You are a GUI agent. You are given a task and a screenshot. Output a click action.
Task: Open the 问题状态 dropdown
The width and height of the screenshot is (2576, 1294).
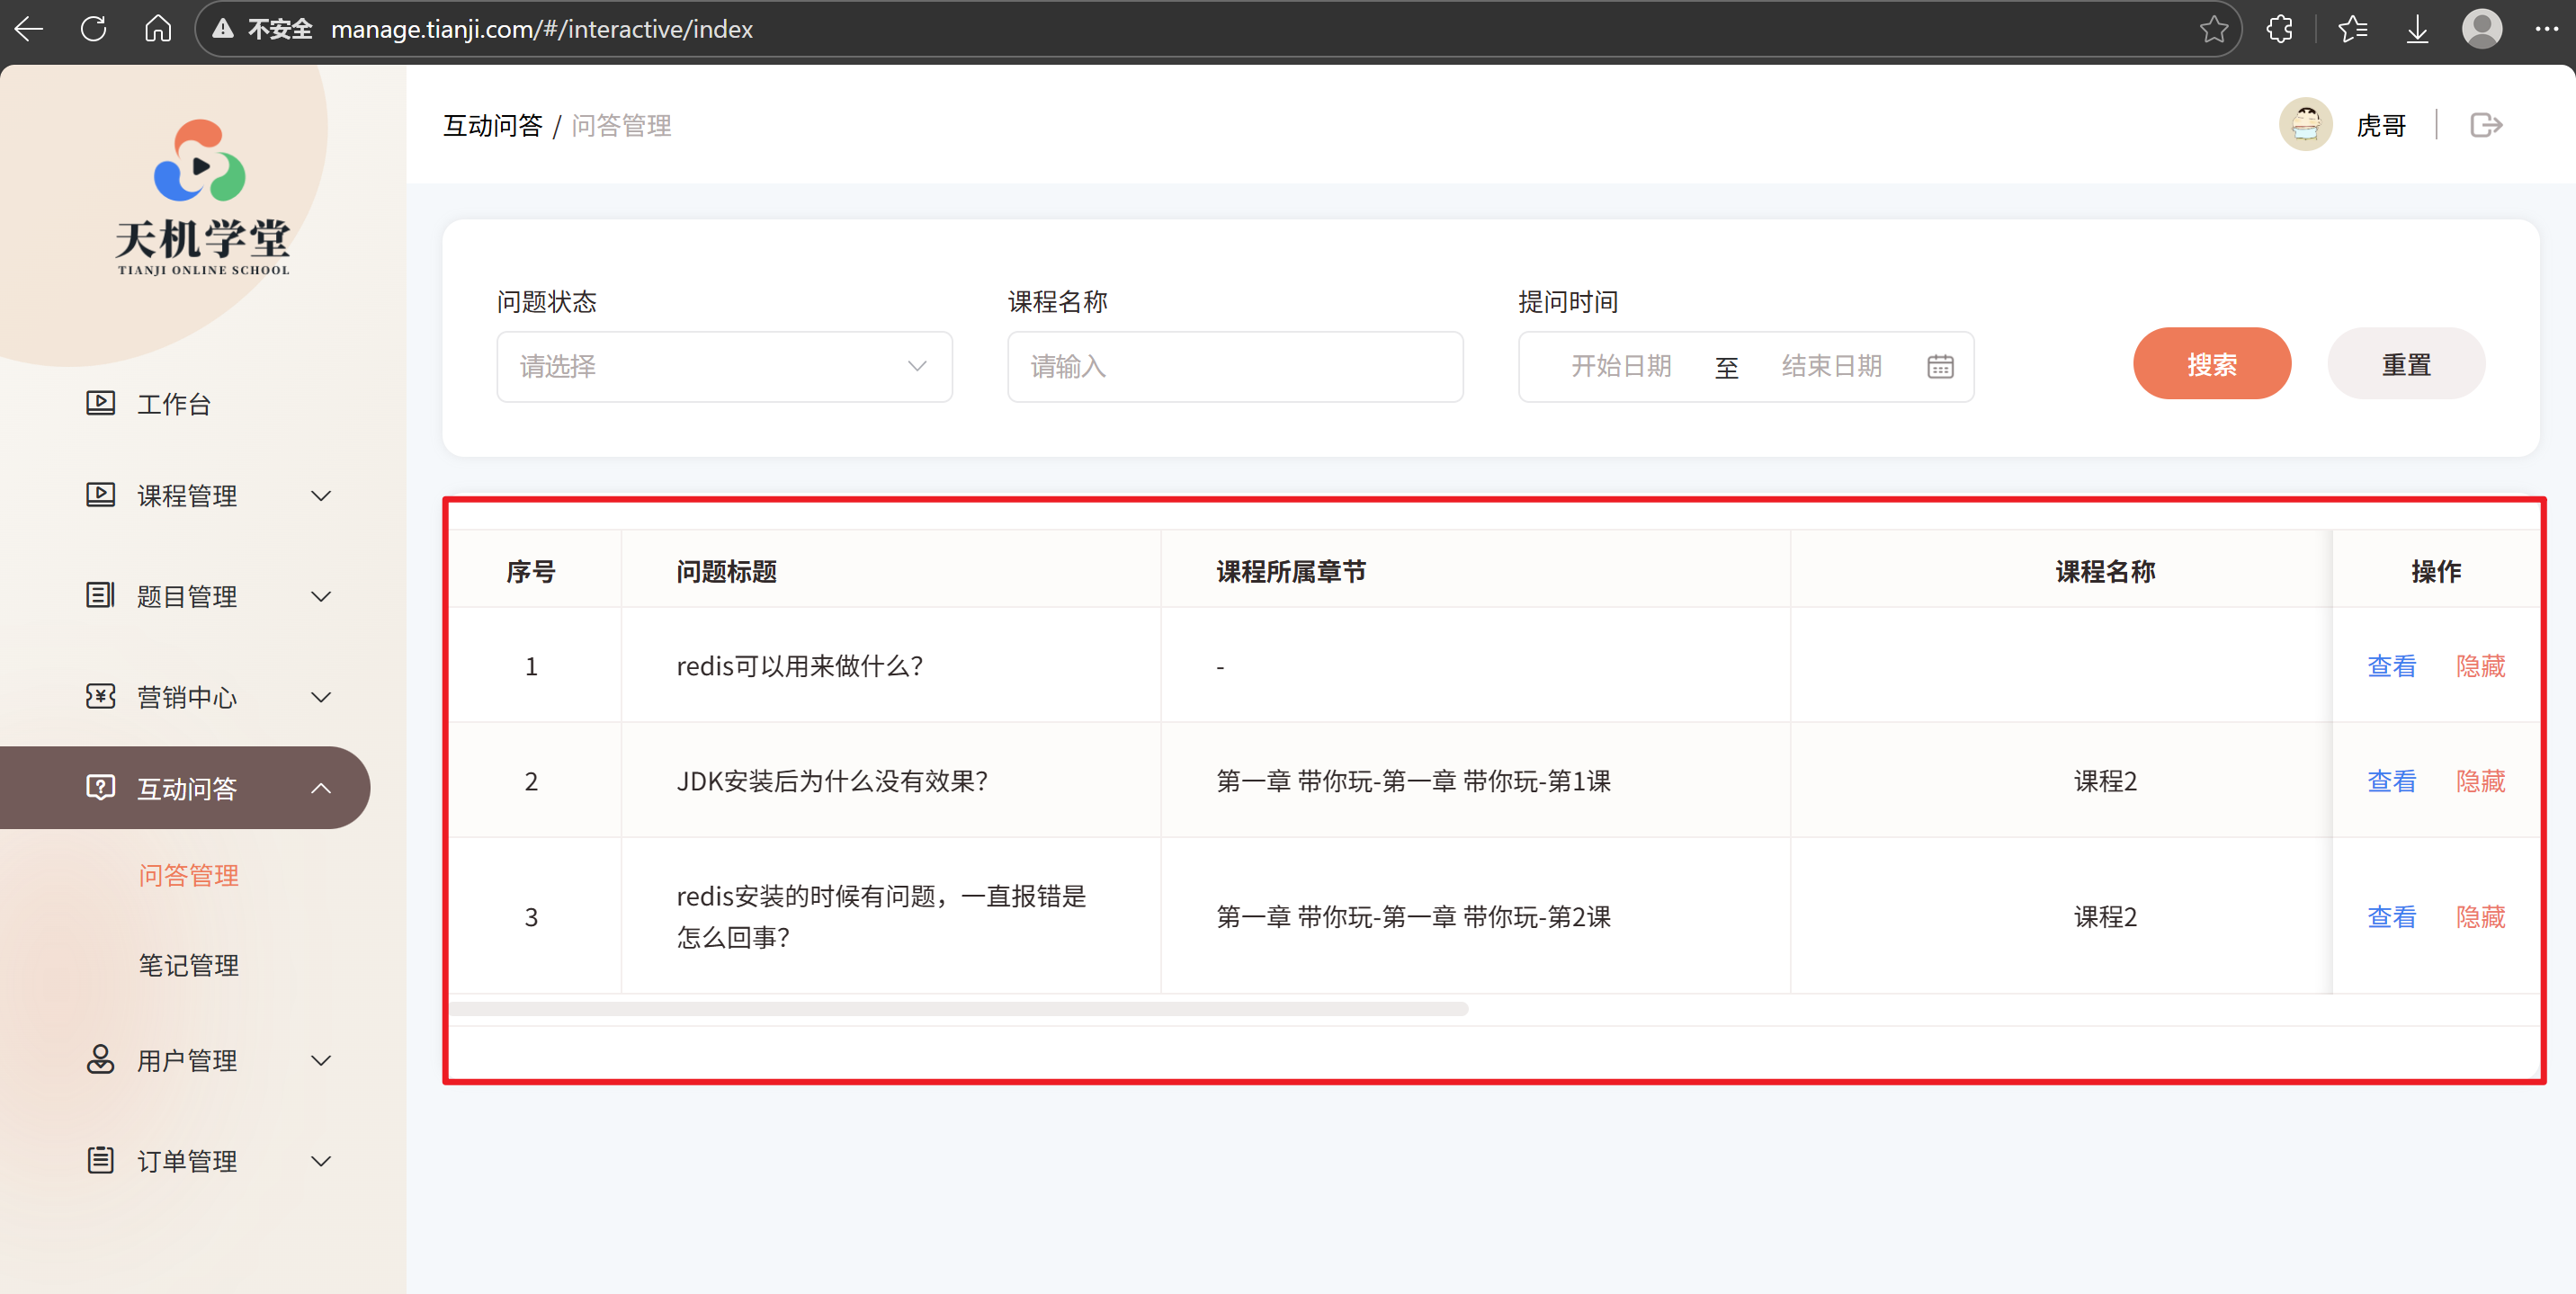[x=723, y=367]
